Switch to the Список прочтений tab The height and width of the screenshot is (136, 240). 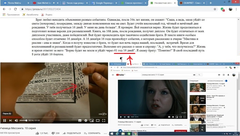[x=133, y=3]
